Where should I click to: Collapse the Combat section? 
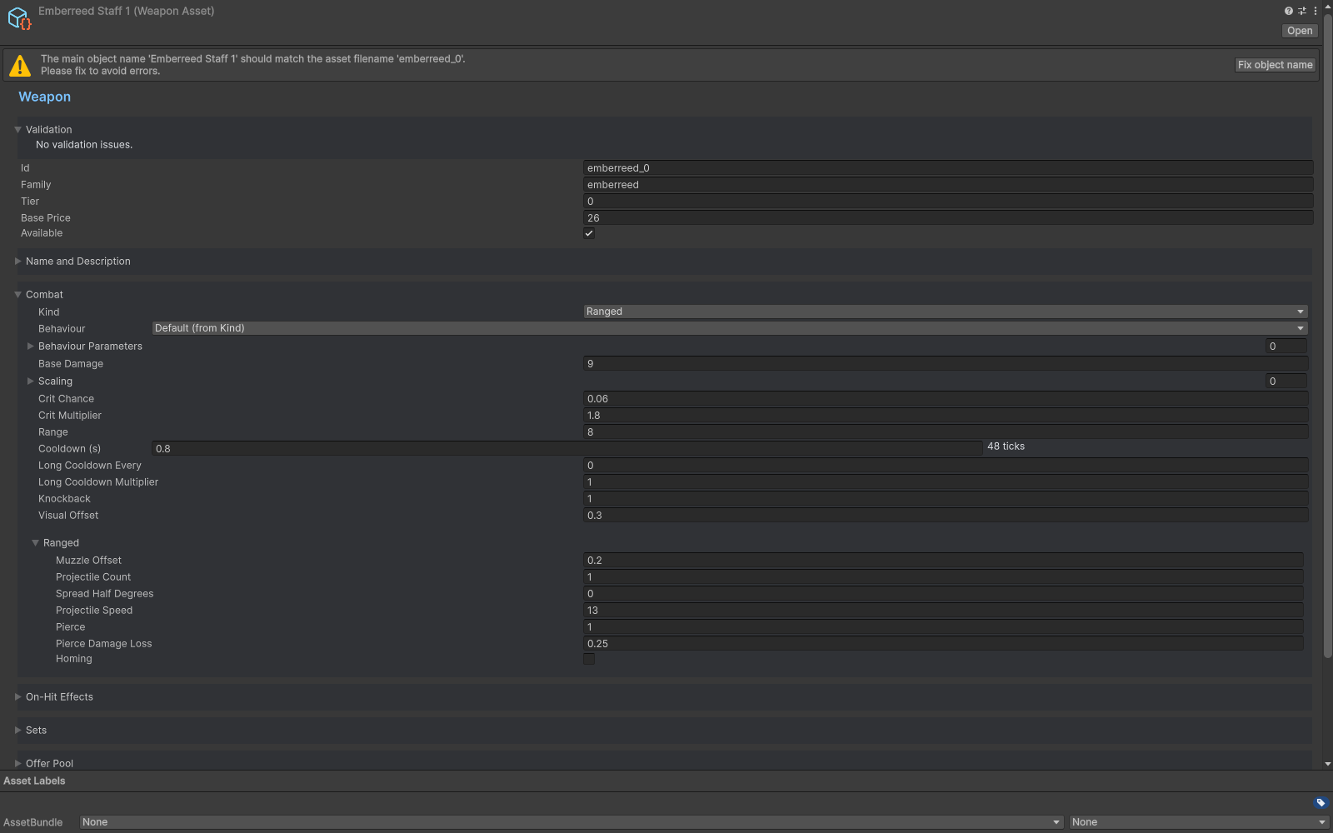17,295
